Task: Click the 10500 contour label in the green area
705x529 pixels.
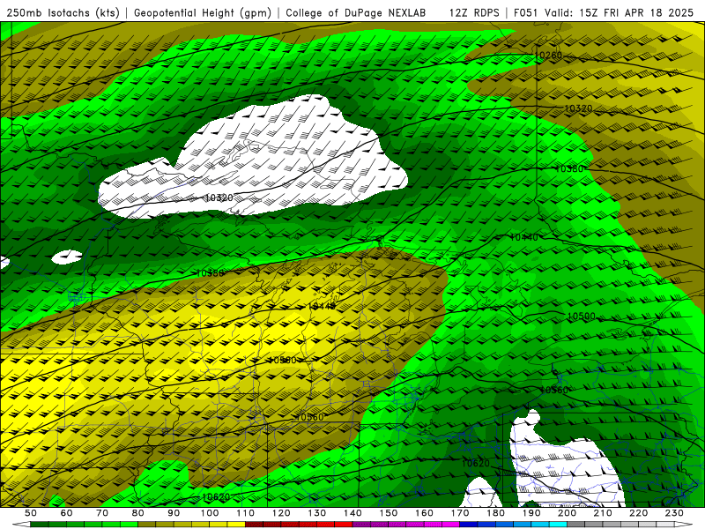Action: click(x=582, y=317)
